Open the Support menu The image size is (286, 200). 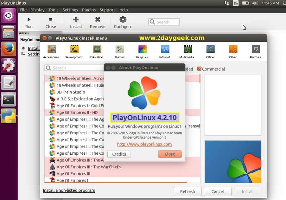107,10
